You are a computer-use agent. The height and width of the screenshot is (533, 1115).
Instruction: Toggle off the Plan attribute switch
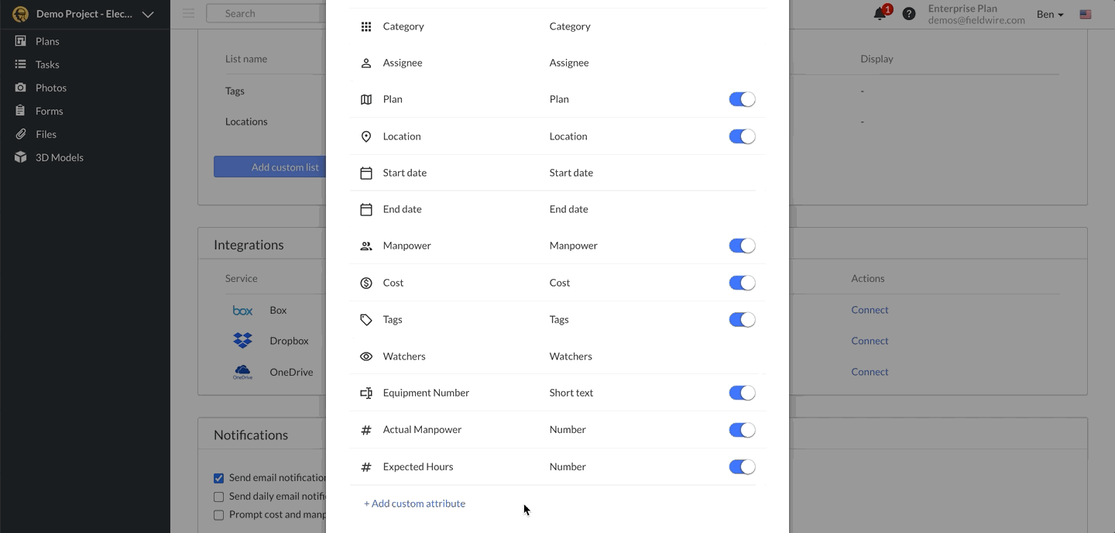pos(742,99)
